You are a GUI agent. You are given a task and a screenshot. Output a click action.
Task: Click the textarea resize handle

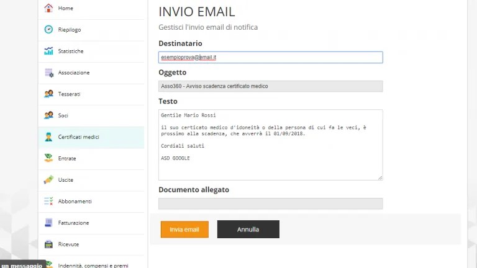tap(380, 178)
